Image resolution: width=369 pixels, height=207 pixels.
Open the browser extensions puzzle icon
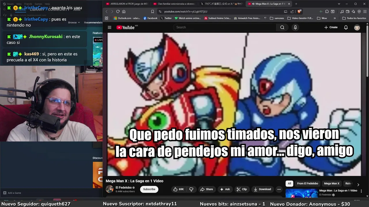pos(327,11)
